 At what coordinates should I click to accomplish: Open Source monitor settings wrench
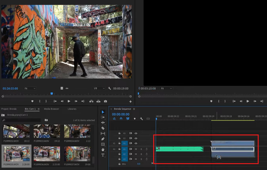(x=109, y=88)
